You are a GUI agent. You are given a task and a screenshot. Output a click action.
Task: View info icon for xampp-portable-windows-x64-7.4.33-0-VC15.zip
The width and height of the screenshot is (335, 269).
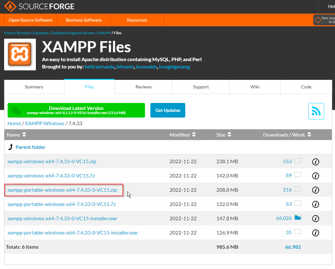tap(316, 190)
